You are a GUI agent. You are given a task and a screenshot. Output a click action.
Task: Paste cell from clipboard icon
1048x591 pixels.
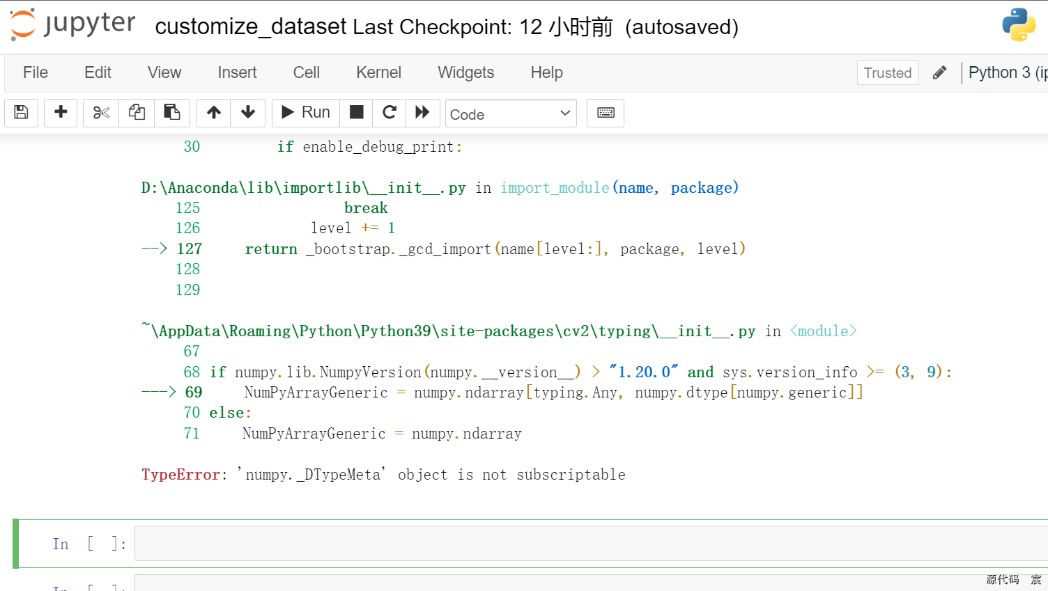click(172, 113)
